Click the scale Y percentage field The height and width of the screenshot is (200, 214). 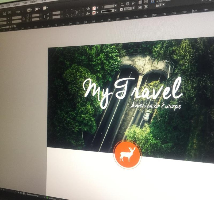(x=36, y=19)
